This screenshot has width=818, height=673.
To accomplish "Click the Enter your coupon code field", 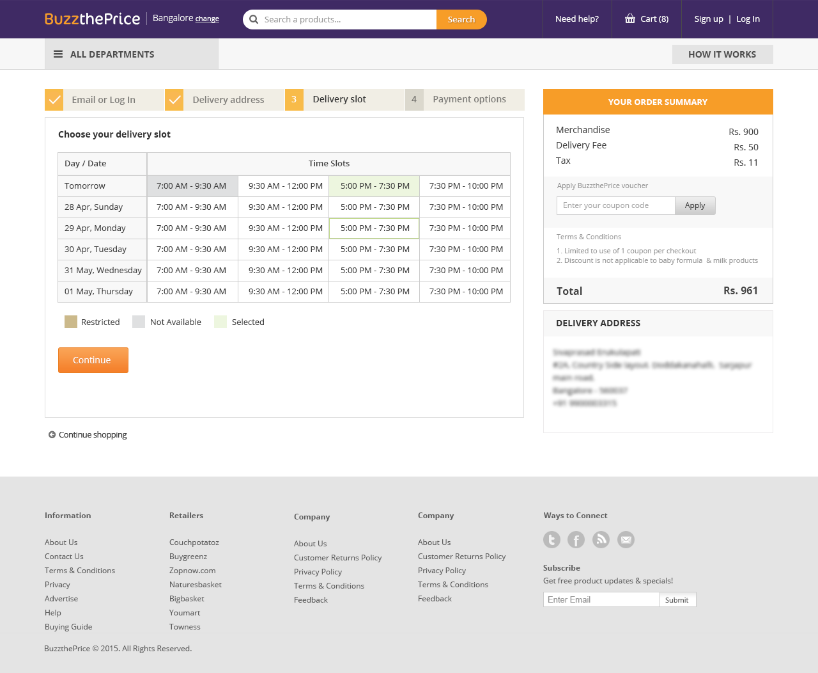I will [615, 205].
